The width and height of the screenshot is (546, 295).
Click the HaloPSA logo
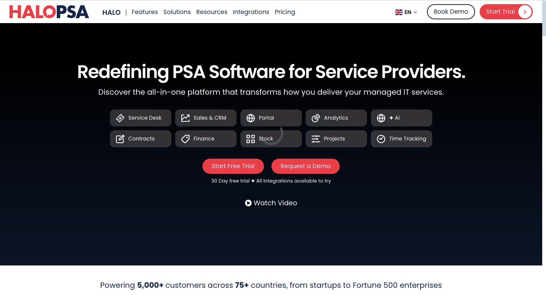point(49,12)
